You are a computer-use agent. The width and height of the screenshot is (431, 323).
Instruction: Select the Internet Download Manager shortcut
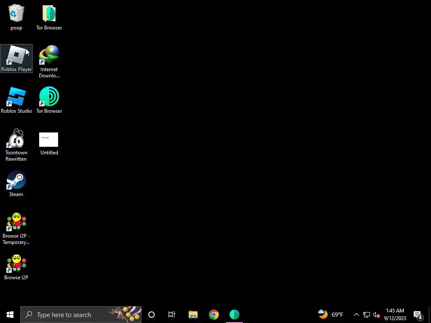click(x=49, y=61)
